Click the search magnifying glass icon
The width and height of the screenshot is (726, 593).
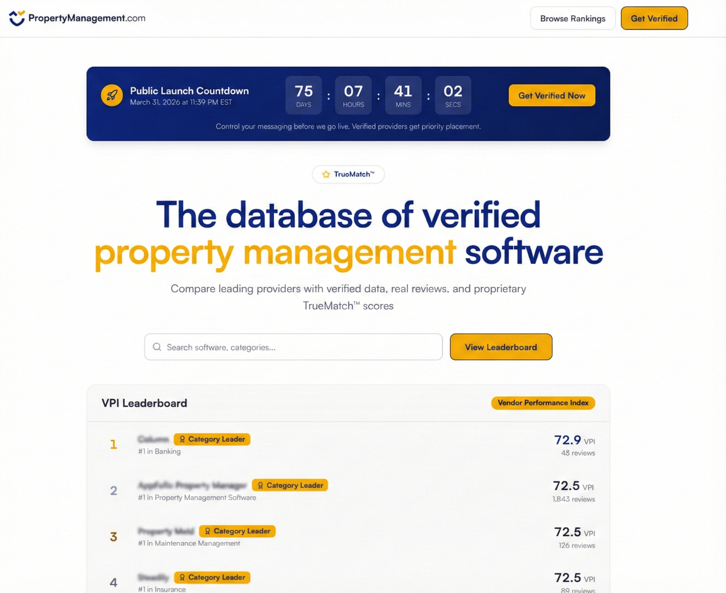point(158,347)
